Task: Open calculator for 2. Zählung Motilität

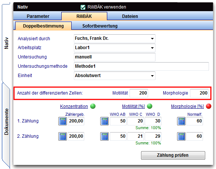Action: [104, 136]
